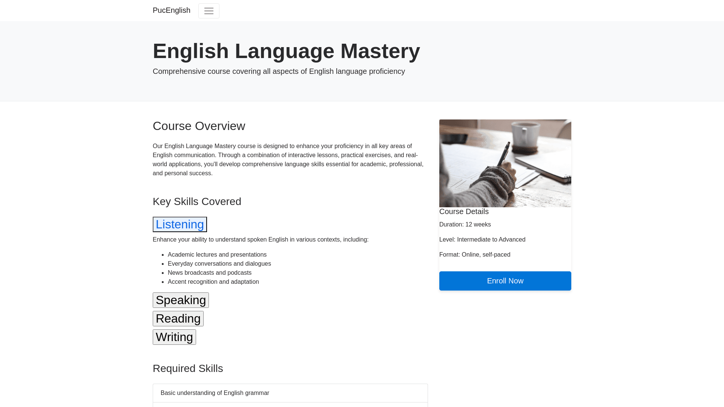Click the PucEnglish brand link
The height and width of the screenshot is (407, 724).
tap(172, 11)
